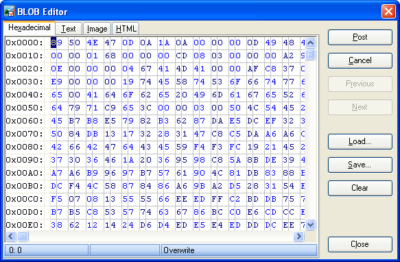The image size is (400, 262).
Task: Click the vertical scrollbar up arrow
Action: coord(310,43)
